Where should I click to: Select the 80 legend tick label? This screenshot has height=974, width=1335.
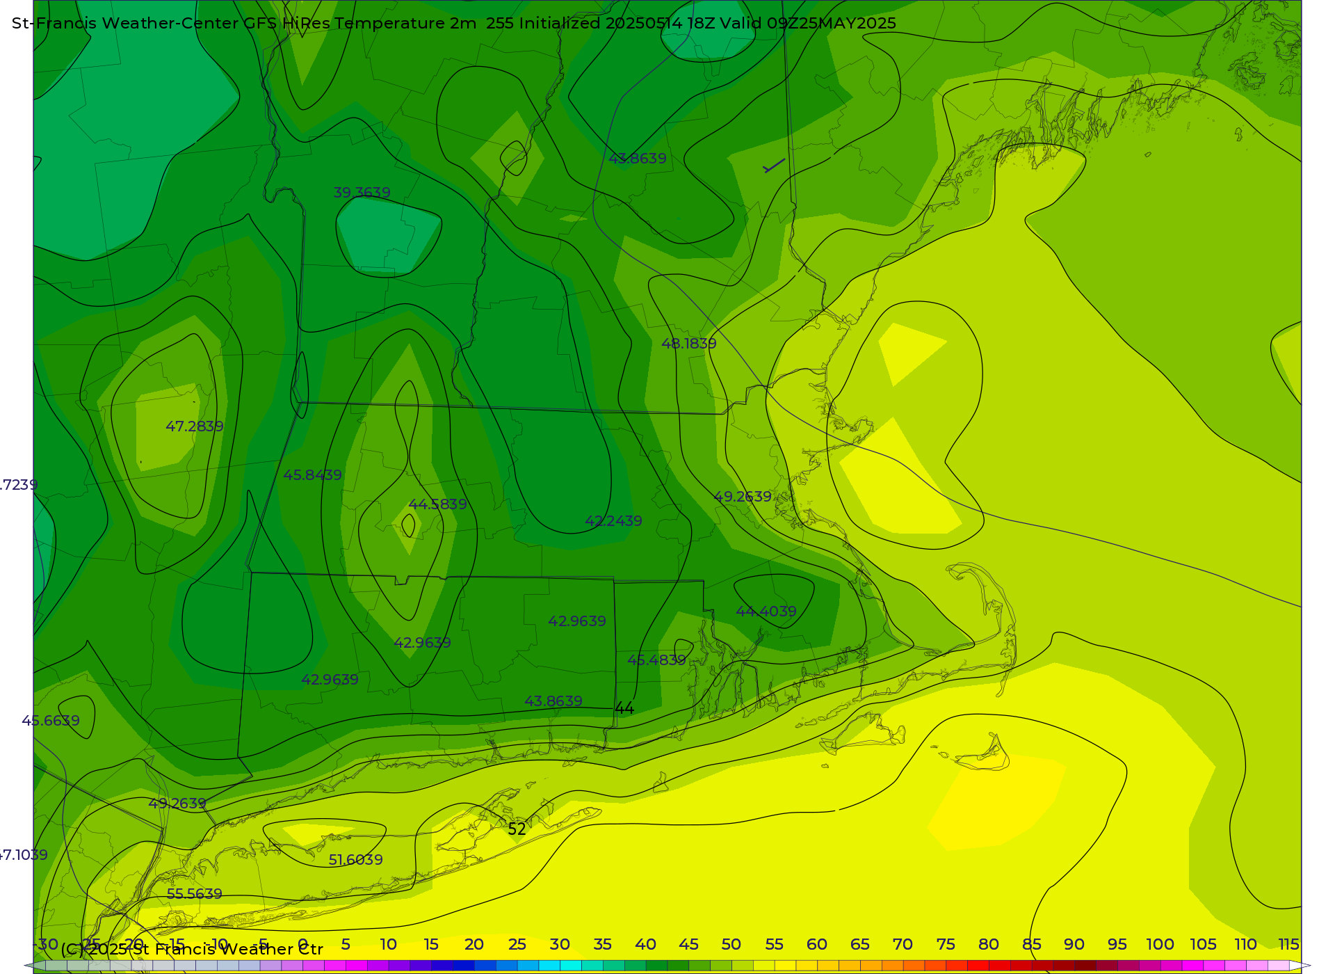tap(988, 945)
